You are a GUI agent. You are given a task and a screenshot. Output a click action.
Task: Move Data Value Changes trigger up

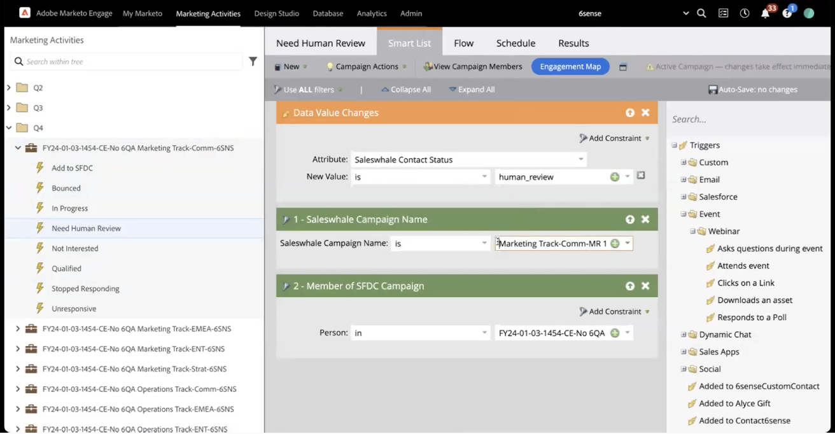pyautogui.click(x=630, y=113)
